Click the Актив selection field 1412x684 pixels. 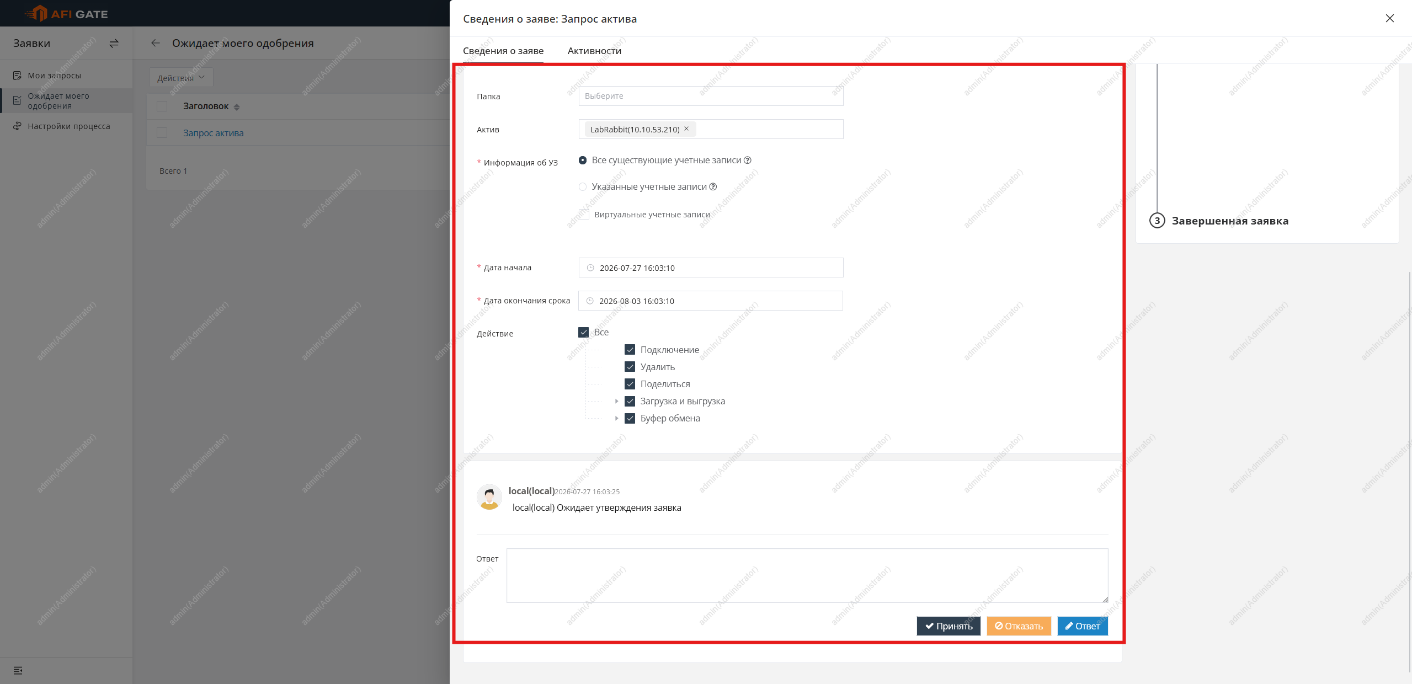pyautogui.click(x=711, y=129)
